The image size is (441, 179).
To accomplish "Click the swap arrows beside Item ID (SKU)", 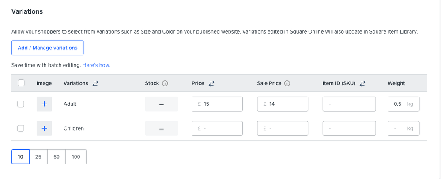I will pos(363,83).
